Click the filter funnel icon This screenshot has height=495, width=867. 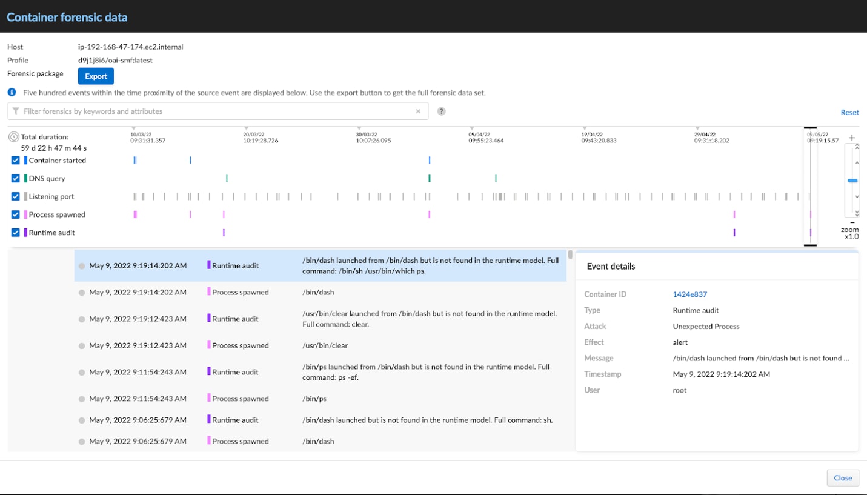tap(16, 111)
